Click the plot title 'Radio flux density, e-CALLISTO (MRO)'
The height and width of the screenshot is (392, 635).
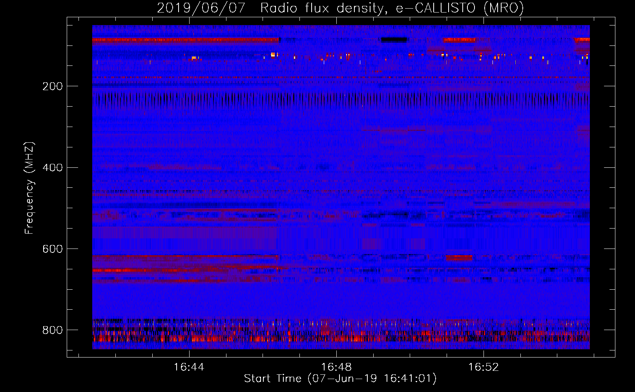(392, 8)
